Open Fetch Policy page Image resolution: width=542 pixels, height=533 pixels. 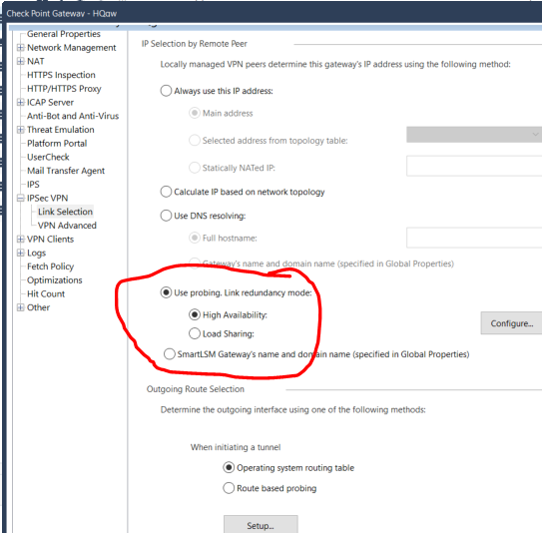coord(51,266)
